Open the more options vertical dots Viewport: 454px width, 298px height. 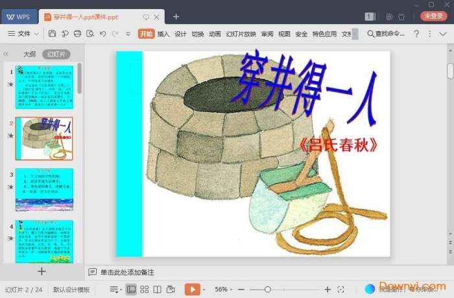429,34
